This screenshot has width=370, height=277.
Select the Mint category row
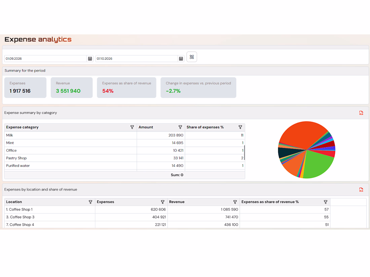(x=124, y=143)
